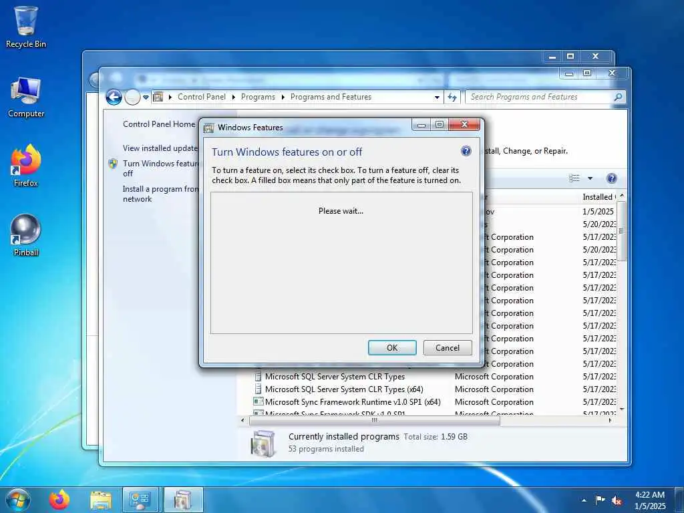Screen dimensions: 684x513
Task: Click the change view icon
Action: pyautogui.click(x=574, y=178)
